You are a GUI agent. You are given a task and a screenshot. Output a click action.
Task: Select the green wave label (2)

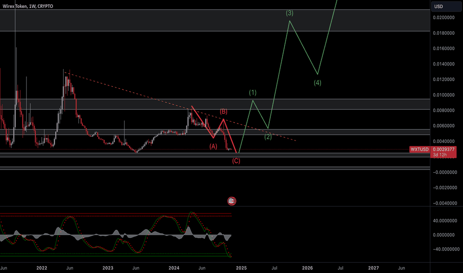pos(268,137)
